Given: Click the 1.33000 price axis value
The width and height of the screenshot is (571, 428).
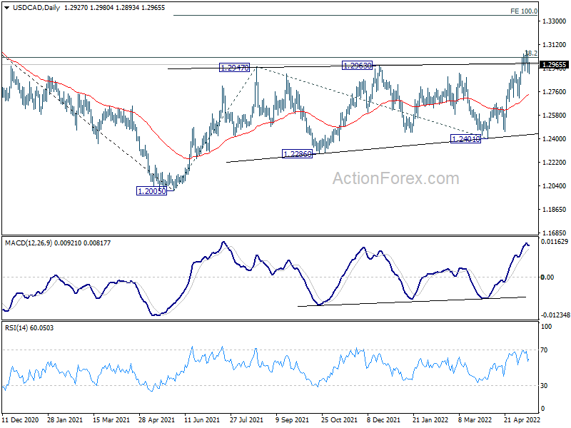Looking at the screenshot, I should [554, 22].
